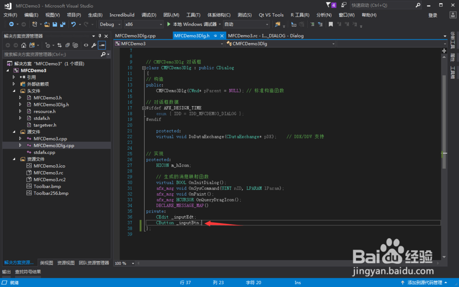
Task: Close the MFCDemo3Dlg.h tab
Action: pos(222,36)
